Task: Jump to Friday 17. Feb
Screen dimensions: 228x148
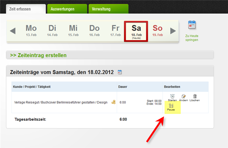Action: point(115,30)
